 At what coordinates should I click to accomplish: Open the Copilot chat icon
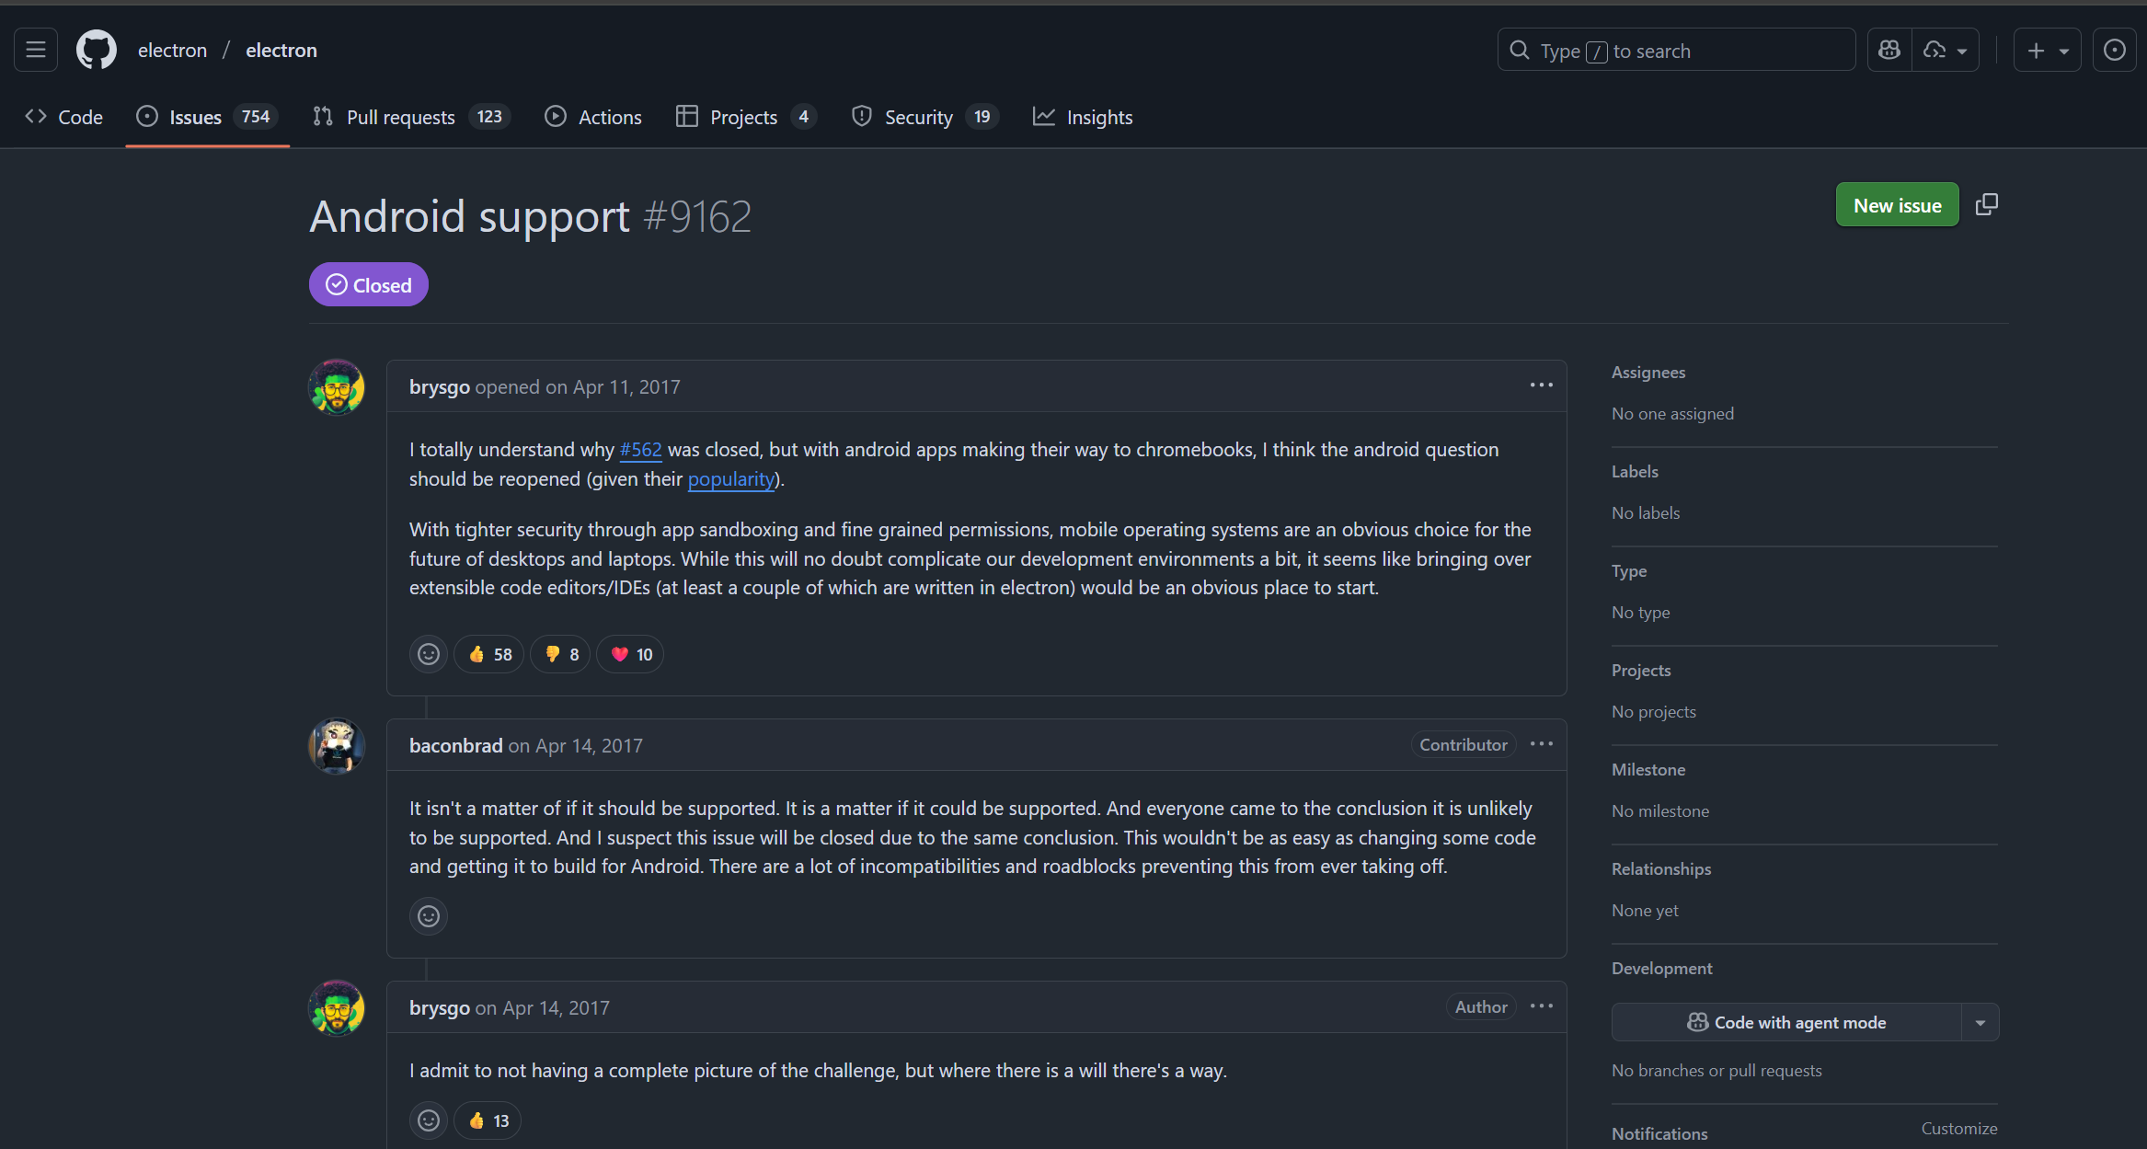(1889, 50)
